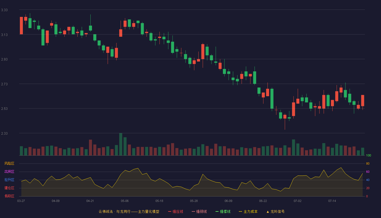
Task: Click the 04-09 date label
Action: click(x=56, y=201)
